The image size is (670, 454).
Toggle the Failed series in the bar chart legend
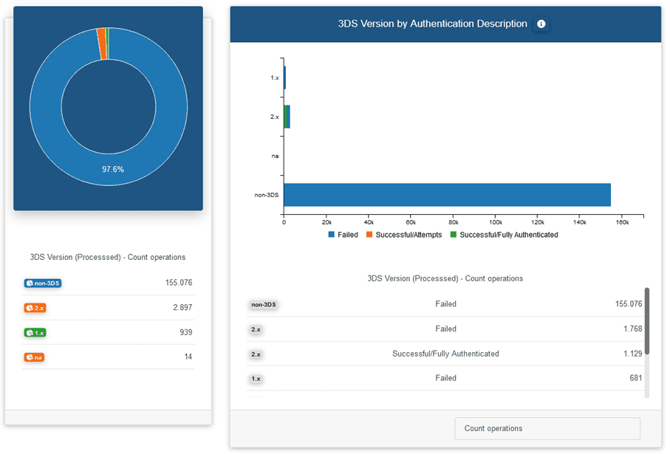(x=343, y=235)
